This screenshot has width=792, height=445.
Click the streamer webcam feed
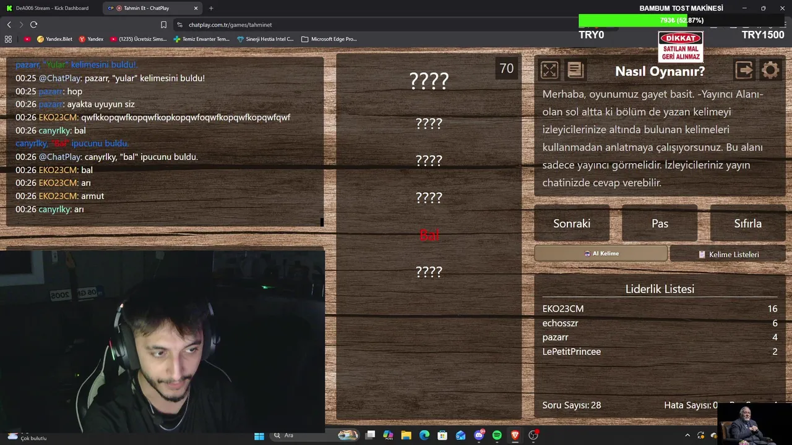[x=162, y=341]
